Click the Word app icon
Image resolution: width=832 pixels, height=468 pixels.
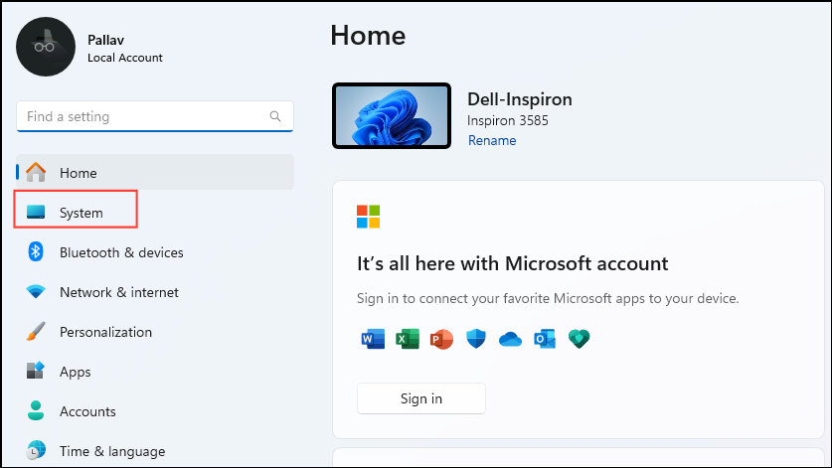(x=373, y=339)
